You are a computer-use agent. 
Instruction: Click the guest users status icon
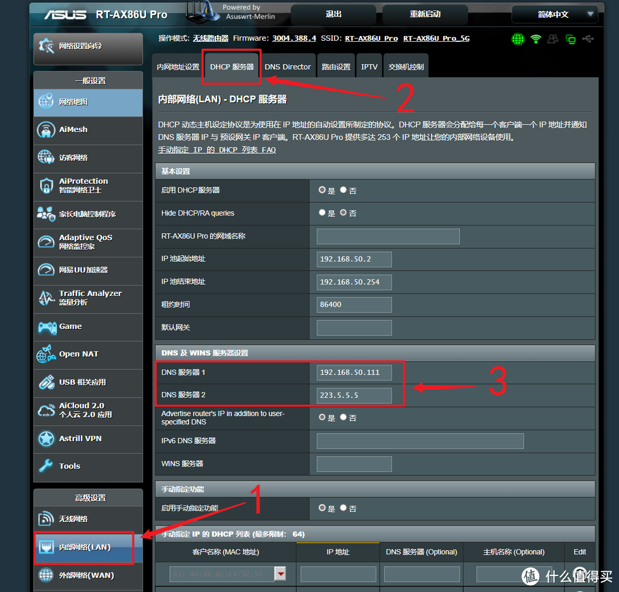553,38
